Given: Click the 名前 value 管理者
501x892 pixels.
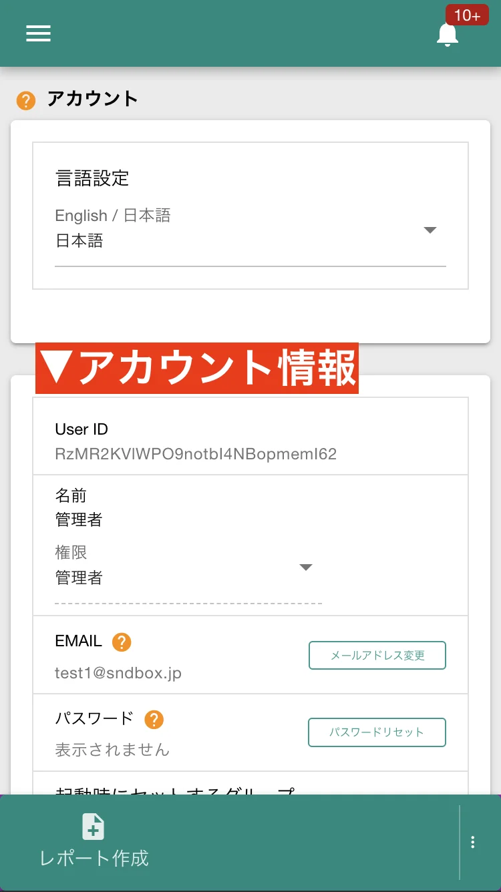Looking at the screenshot, I should [x=79, y=519].
